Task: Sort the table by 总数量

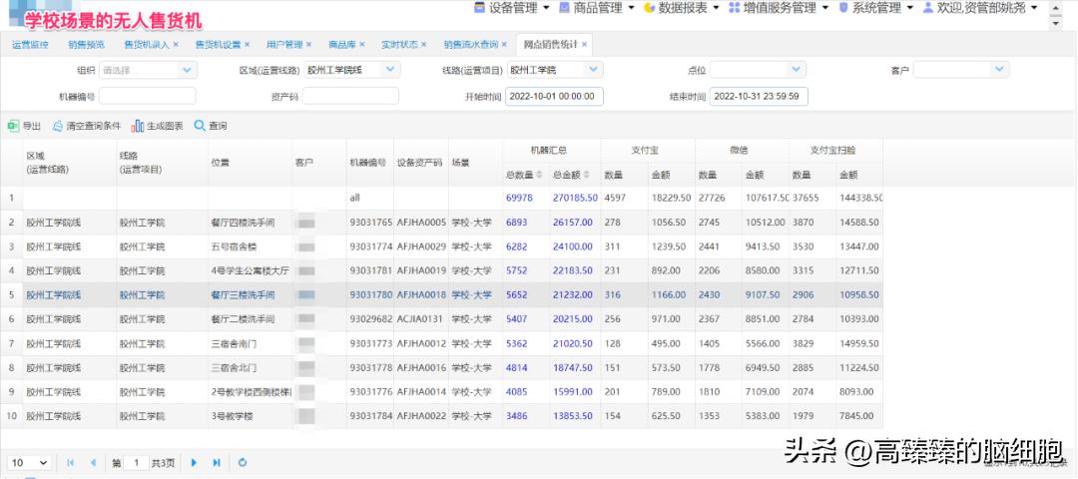Action: tap(524, 176)
